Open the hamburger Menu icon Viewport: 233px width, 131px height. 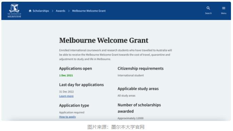coord(223,8)
